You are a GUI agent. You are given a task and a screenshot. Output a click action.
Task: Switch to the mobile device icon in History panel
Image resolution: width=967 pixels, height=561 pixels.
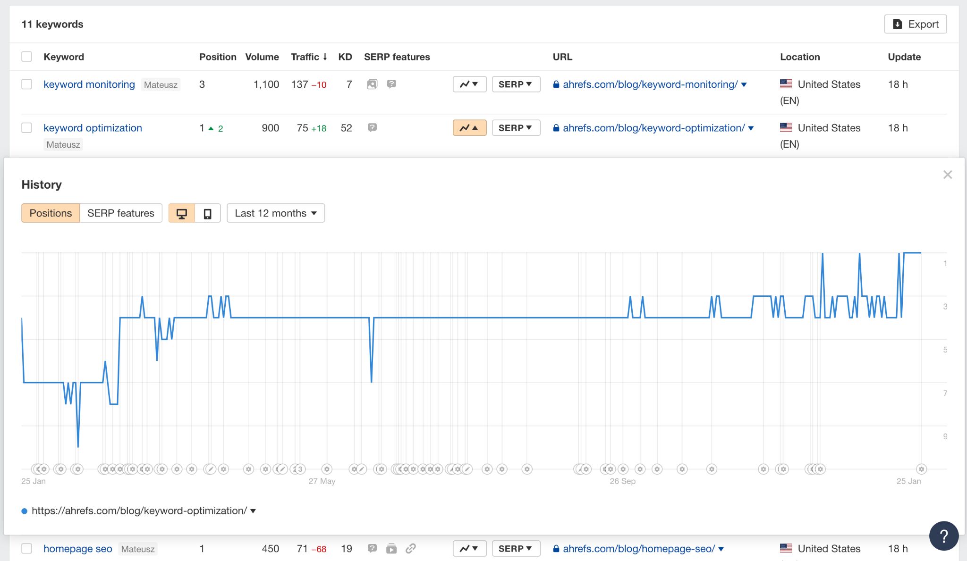pos(208,213)
